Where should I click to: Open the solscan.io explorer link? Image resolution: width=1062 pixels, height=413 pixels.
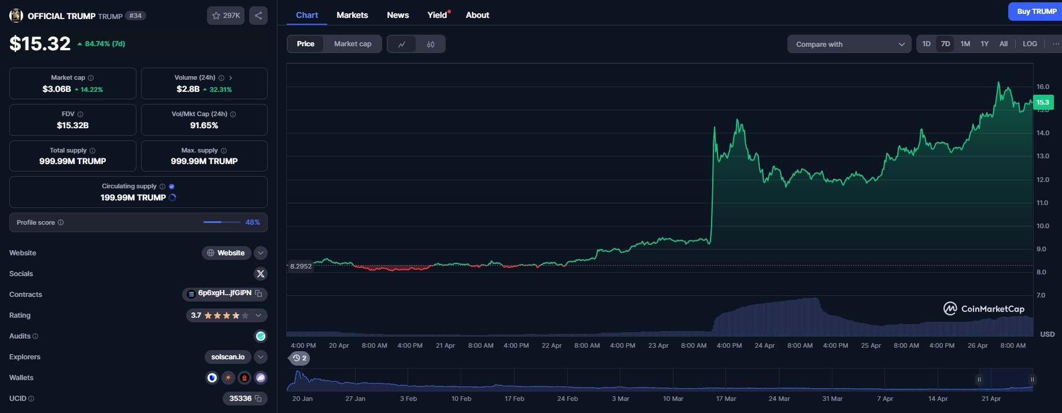(228, 357)
